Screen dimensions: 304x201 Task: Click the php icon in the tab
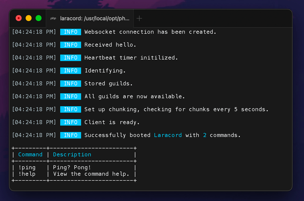(x=53, y=19)
